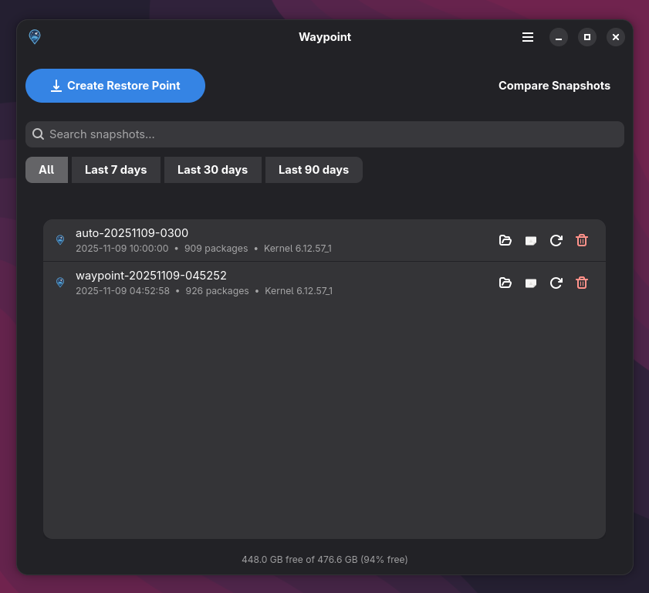Open folder for auto-20251109-0300 snapshot
This screenshot has height=593, width=649.
coord(505,240)
